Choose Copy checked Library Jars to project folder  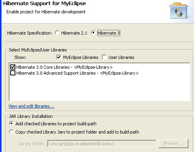point(11,132)
